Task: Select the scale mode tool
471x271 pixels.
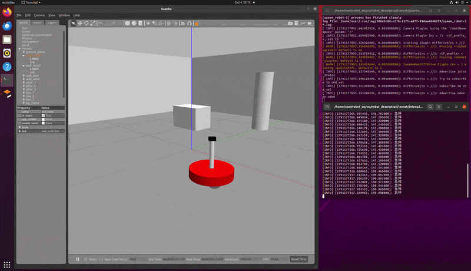Action: point(93,23)
